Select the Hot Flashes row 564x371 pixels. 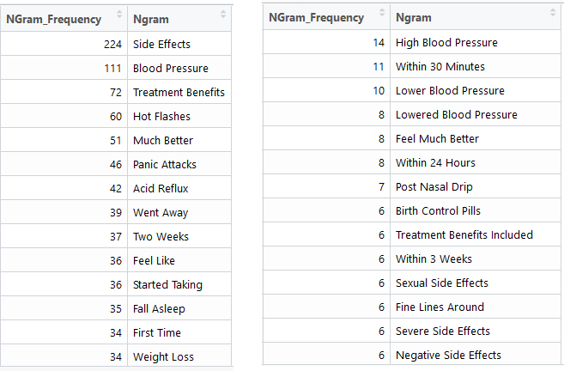click(x=161, y=116)
